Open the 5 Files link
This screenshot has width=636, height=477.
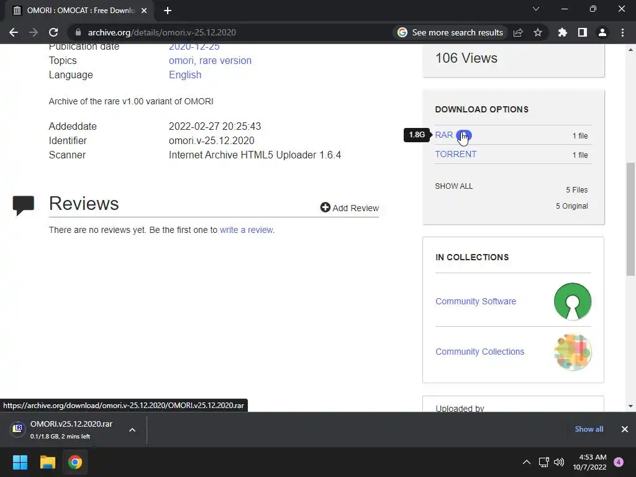577,190
